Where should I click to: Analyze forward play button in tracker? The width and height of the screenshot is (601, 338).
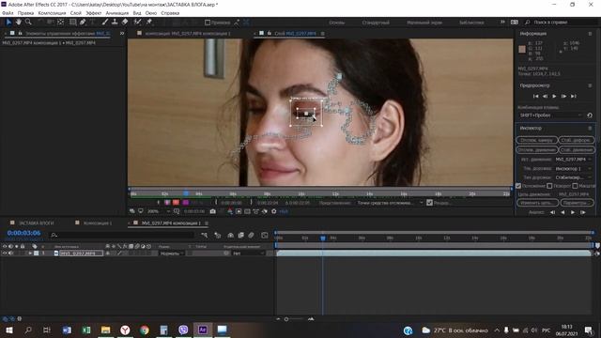coord(573,212)
